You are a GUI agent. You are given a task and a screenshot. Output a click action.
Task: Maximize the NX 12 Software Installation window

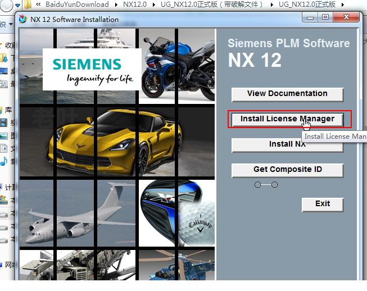click(x=325, y=17)
